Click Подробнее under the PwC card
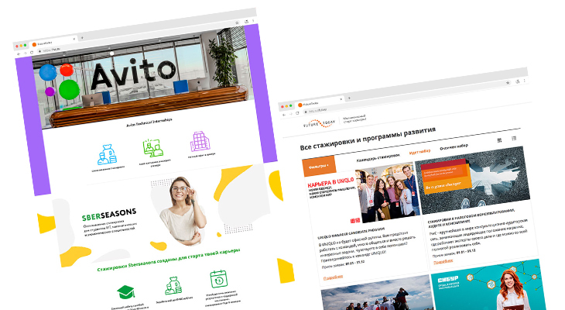The width and height of the screenshot is (565, 310). click(443, 261)
